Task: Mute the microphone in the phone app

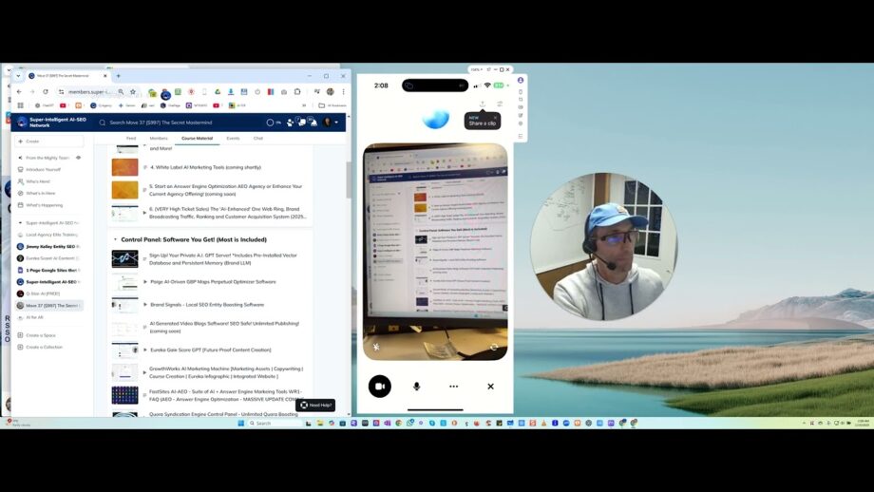Action: [416, 387]
